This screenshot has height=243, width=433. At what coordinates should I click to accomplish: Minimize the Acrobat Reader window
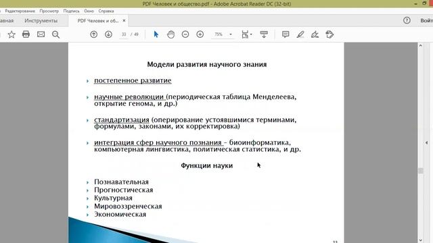[x=415, y=3]
